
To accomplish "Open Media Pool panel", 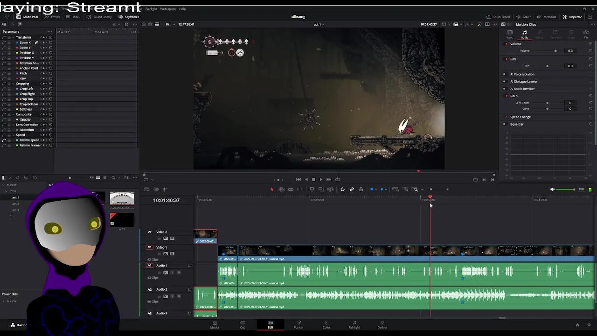I will point(27,17).
